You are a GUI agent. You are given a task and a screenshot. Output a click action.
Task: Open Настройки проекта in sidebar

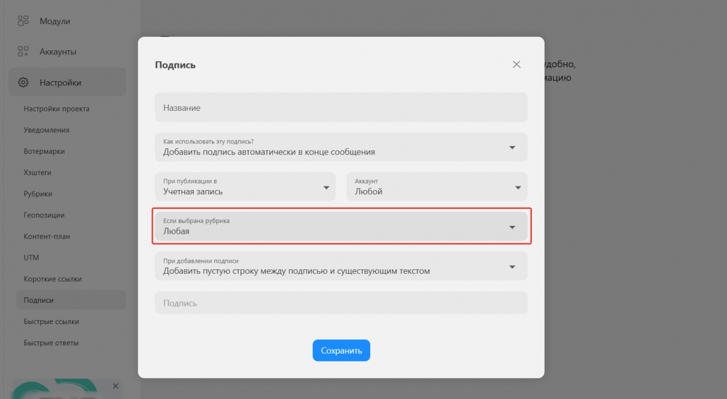[56, 109]
